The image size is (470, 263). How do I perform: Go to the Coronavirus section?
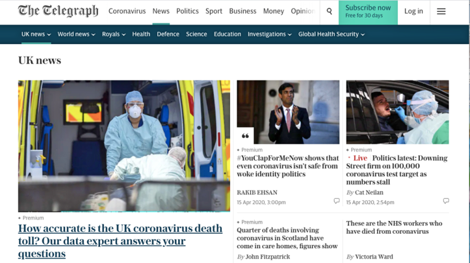click(x=127, y=11)
